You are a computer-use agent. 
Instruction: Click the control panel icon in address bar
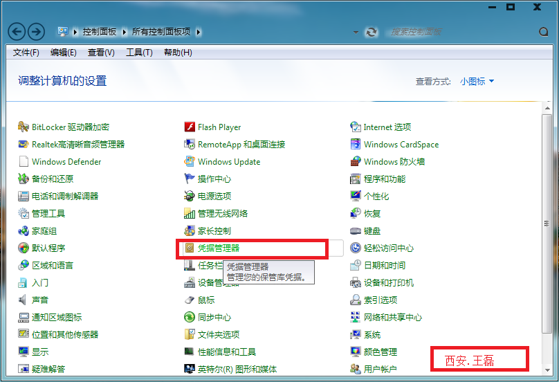pos(63,32)
